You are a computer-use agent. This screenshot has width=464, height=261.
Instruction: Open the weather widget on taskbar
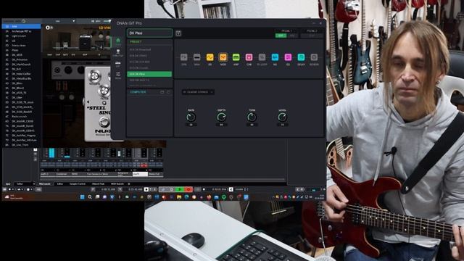click(x=13, y=197)
